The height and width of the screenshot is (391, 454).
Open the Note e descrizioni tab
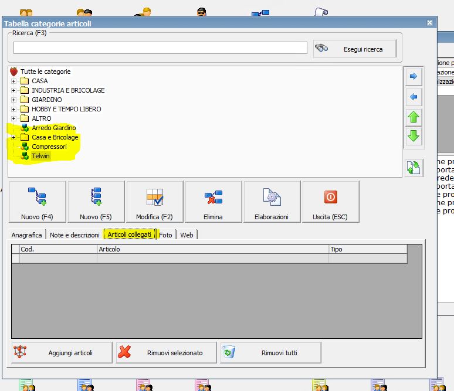(74, 235)
